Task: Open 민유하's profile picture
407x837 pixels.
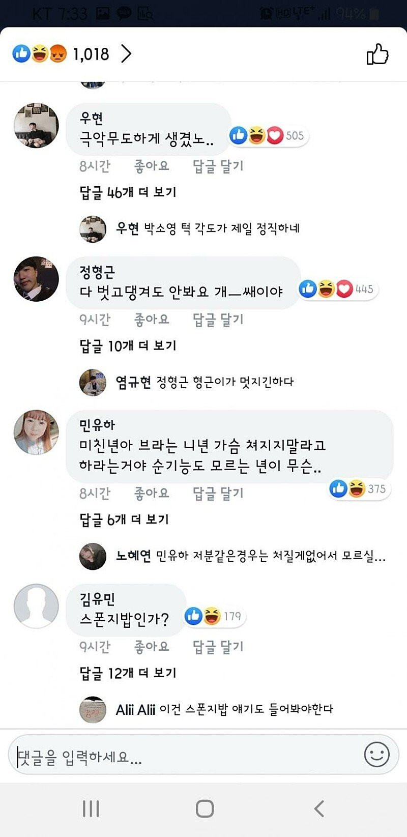Action: (36, 432)
